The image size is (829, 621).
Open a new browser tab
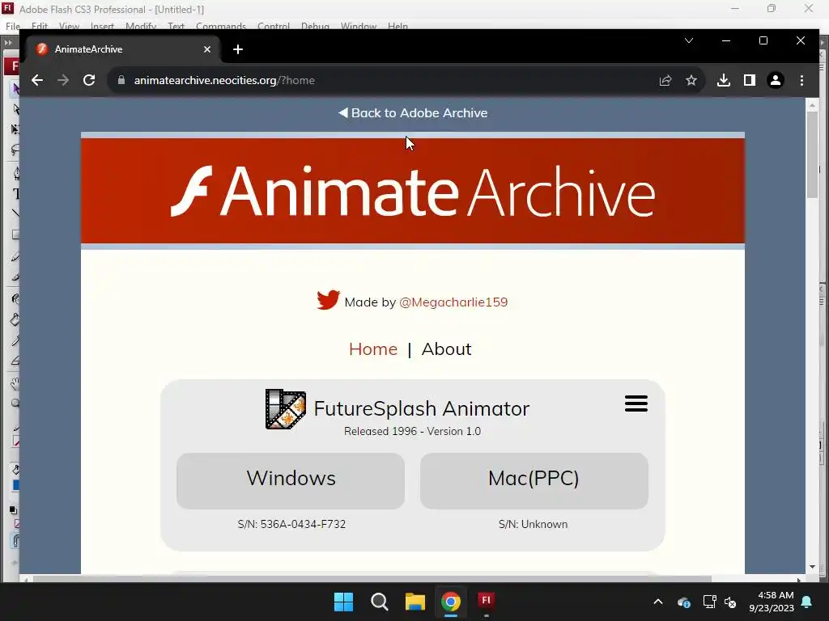pyautogui.click(x=238, y=49)
